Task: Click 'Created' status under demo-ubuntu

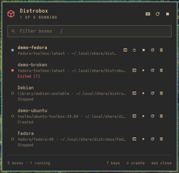Action: tap(25, 122)
